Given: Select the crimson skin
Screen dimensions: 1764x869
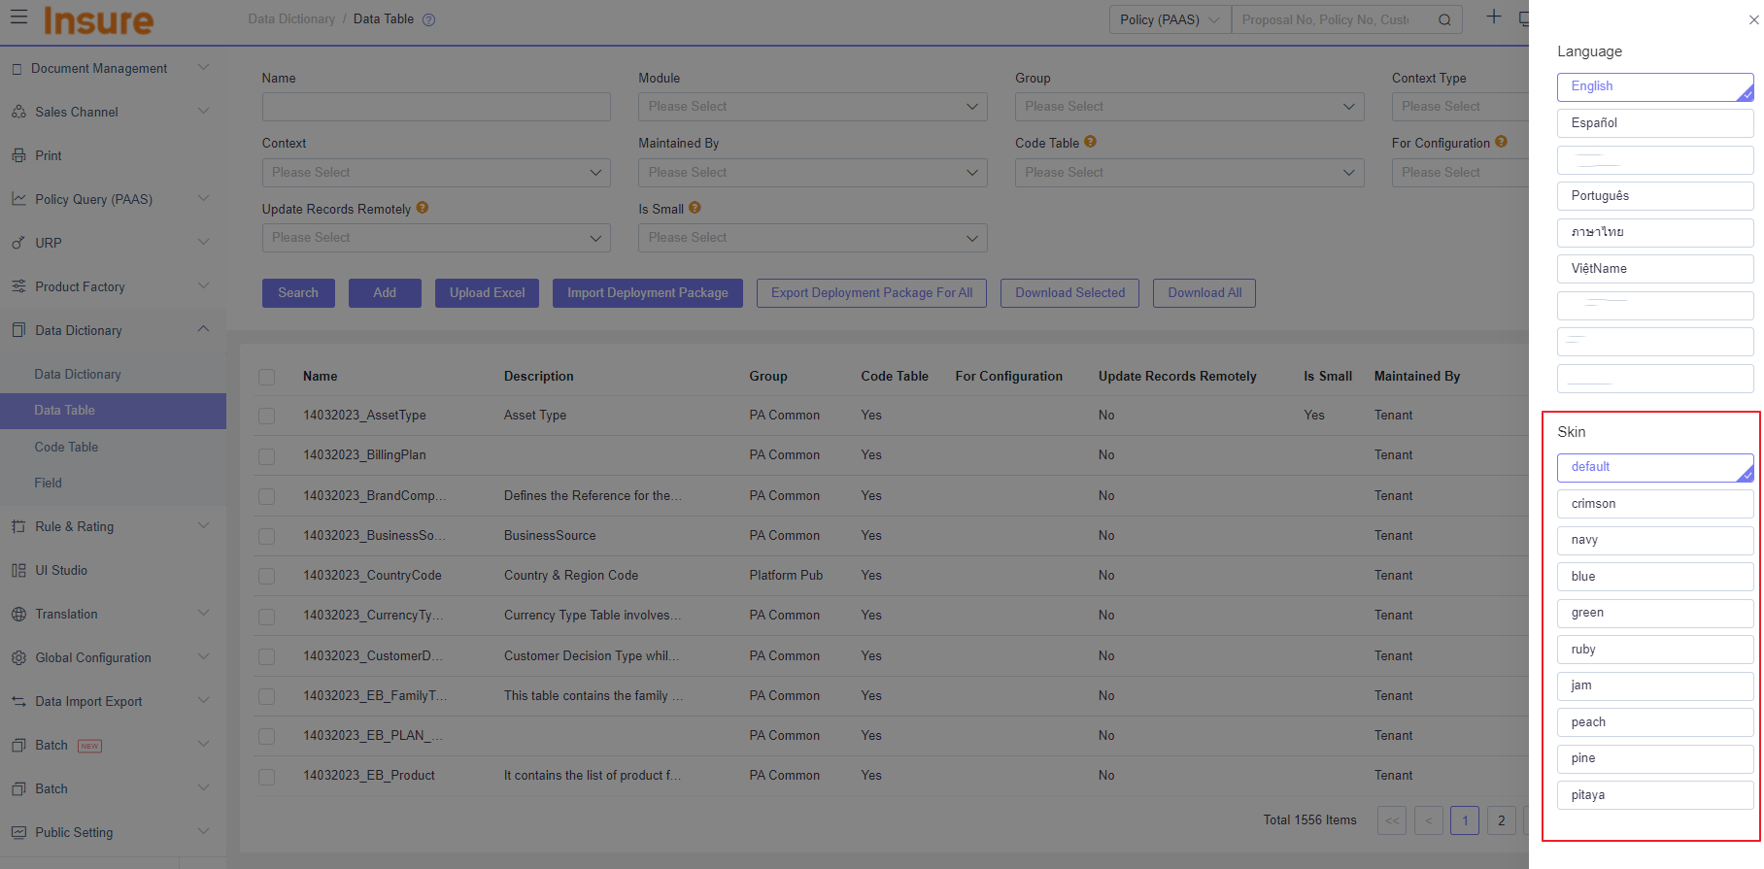Looking at the screenshot, I should (x=1654, y=504).
